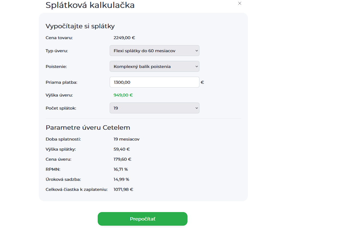Click the Celková čiastka k zaplateniu label
Viewport: 360px width, 233px height.
(77, 189)
